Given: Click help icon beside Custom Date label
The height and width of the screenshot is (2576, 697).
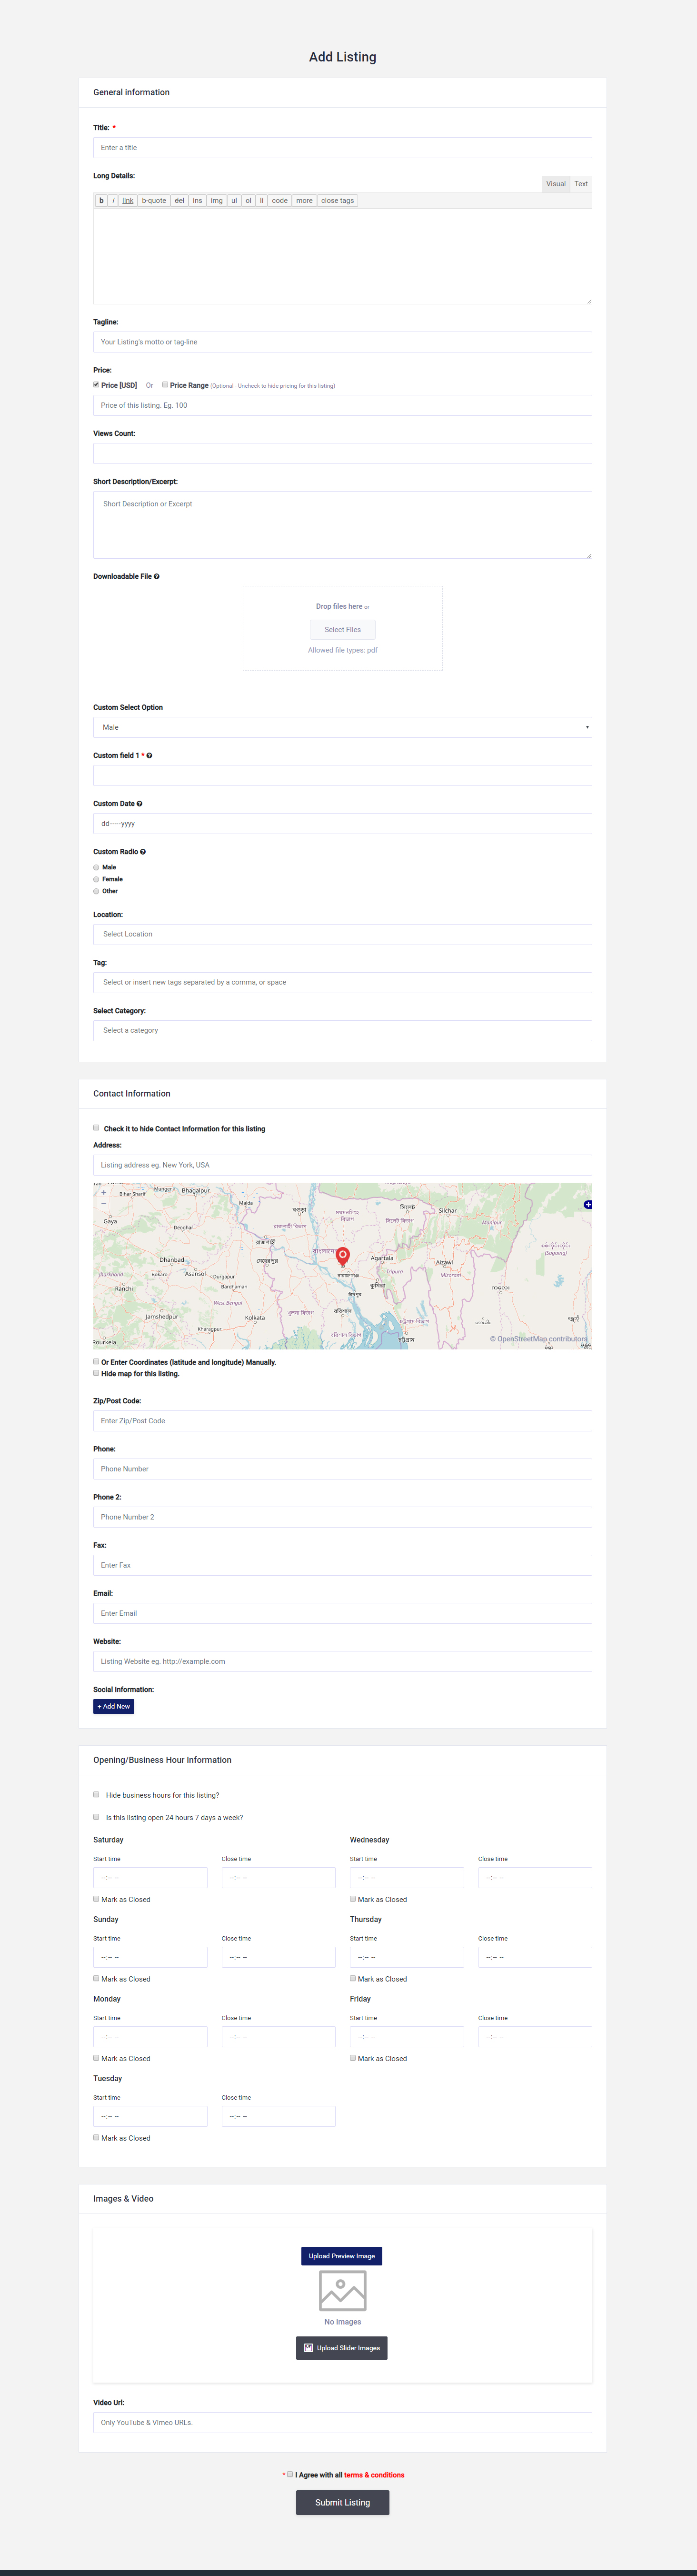Looking at the screenshot, I should click(x=139, y=804).
